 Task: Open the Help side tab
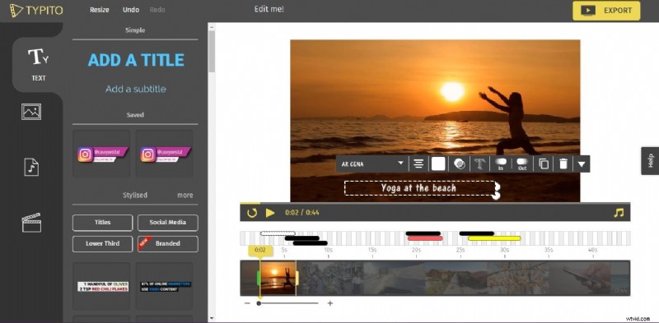click(650, 160)
